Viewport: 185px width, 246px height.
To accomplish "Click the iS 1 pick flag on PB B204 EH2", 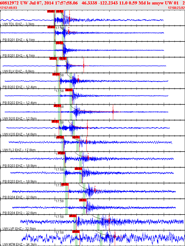I will tap(83, 200).
